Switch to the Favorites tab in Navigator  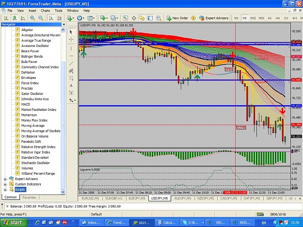(29, 197)
